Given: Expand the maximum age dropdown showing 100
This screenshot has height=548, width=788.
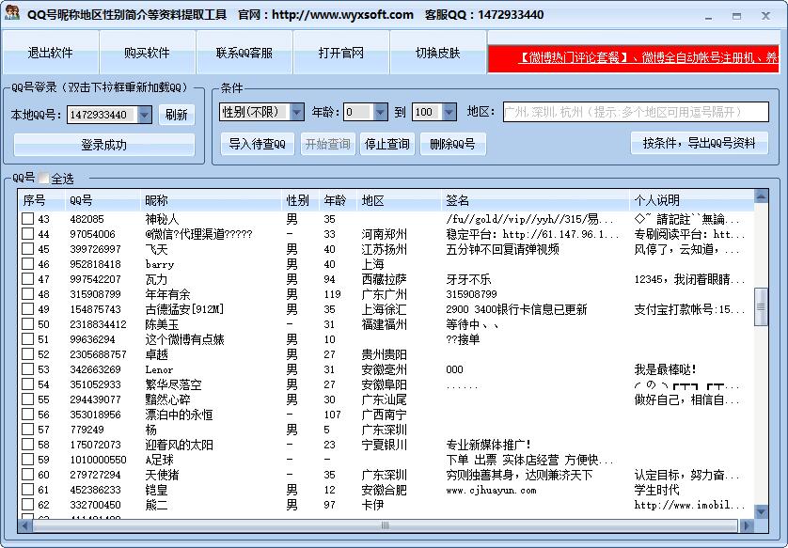Looking at the screenshot, I should (449, 112).
